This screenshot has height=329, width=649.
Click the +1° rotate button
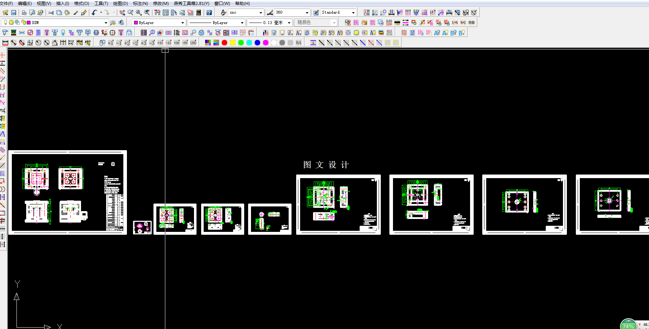pyautogui.click(x=110, y=43)
